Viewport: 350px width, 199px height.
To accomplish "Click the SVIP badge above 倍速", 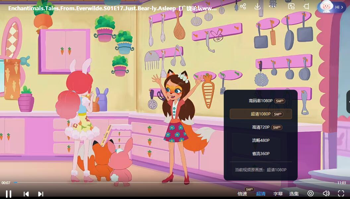I will pos(249,189).
